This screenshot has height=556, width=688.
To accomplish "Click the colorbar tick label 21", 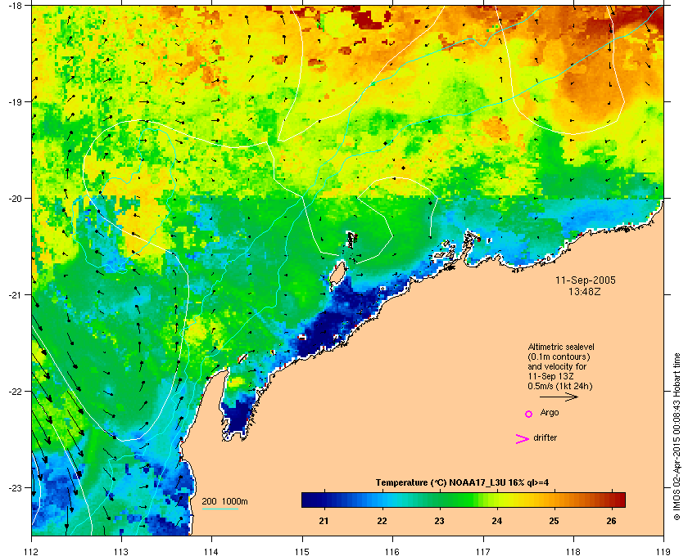I will click(324, 521).
